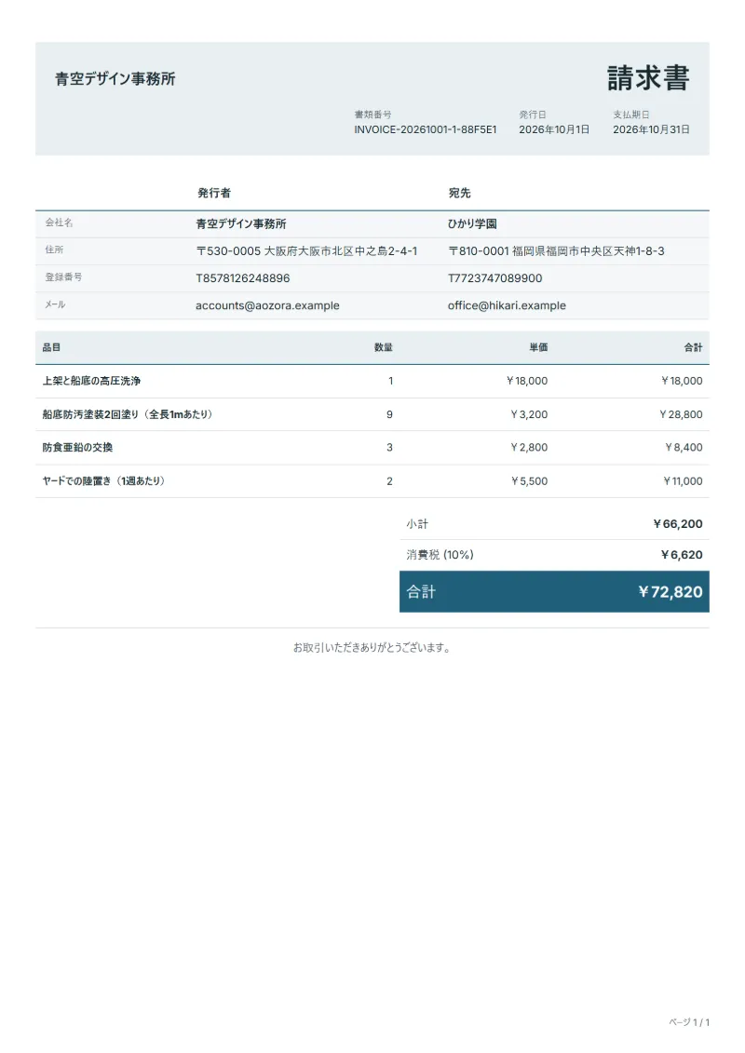This screenshot has width=745, height=1053.
Task: Click the 支払期日 label
Action: coord(630,115)
